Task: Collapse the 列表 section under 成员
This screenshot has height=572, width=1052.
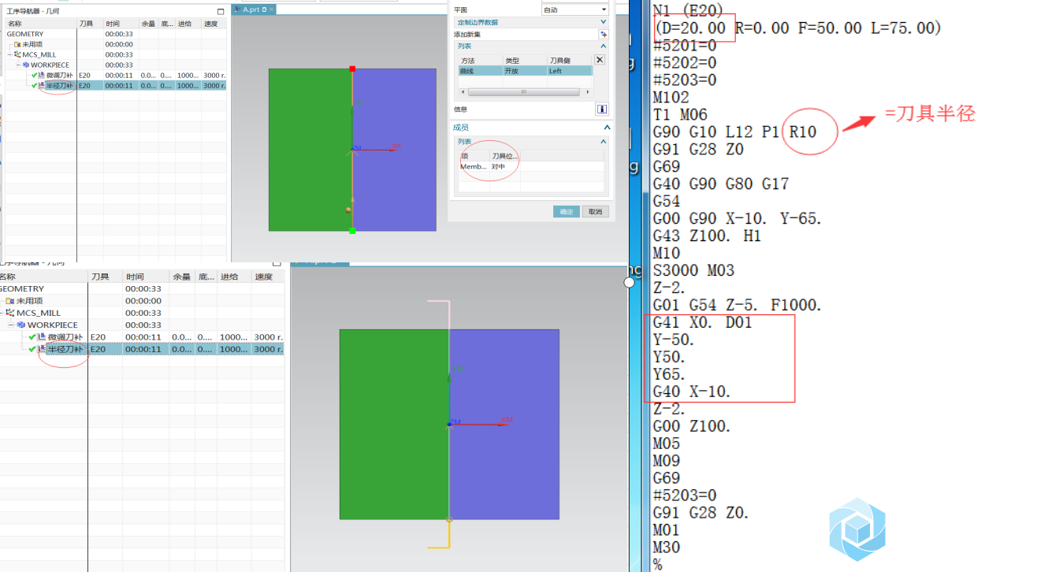Action: [x=604, y=142]
